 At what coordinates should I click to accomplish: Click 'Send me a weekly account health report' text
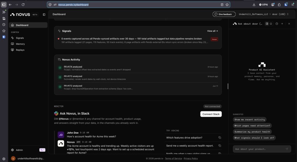pos(190,145)
